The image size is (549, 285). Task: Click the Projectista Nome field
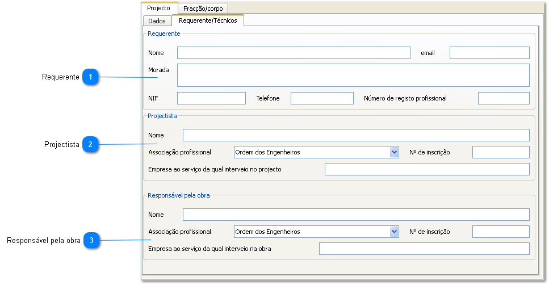click(x=355, y=135)
